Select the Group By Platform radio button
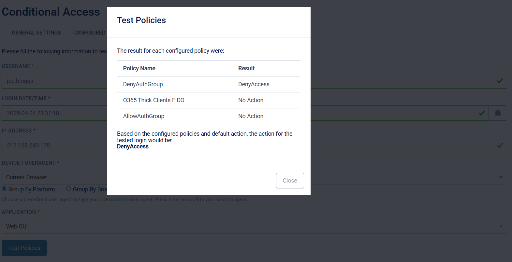 tap(4, 189)
